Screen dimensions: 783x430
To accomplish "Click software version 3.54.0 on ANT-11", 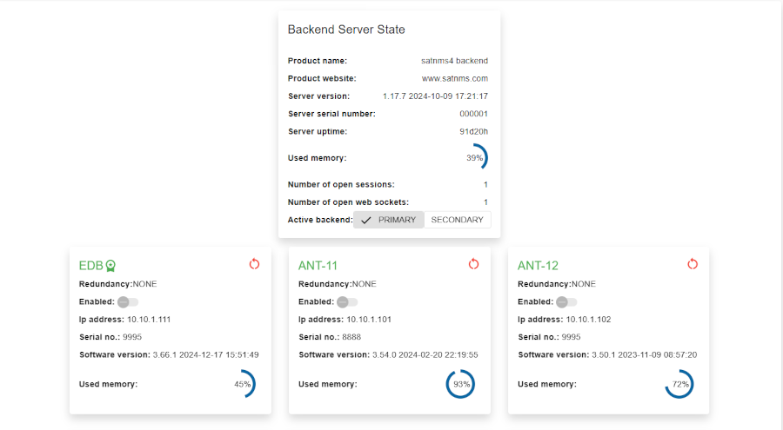I will click(425, 355).
